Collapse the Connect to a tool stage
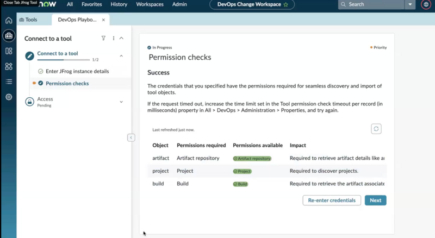 [x=121, y=56]
